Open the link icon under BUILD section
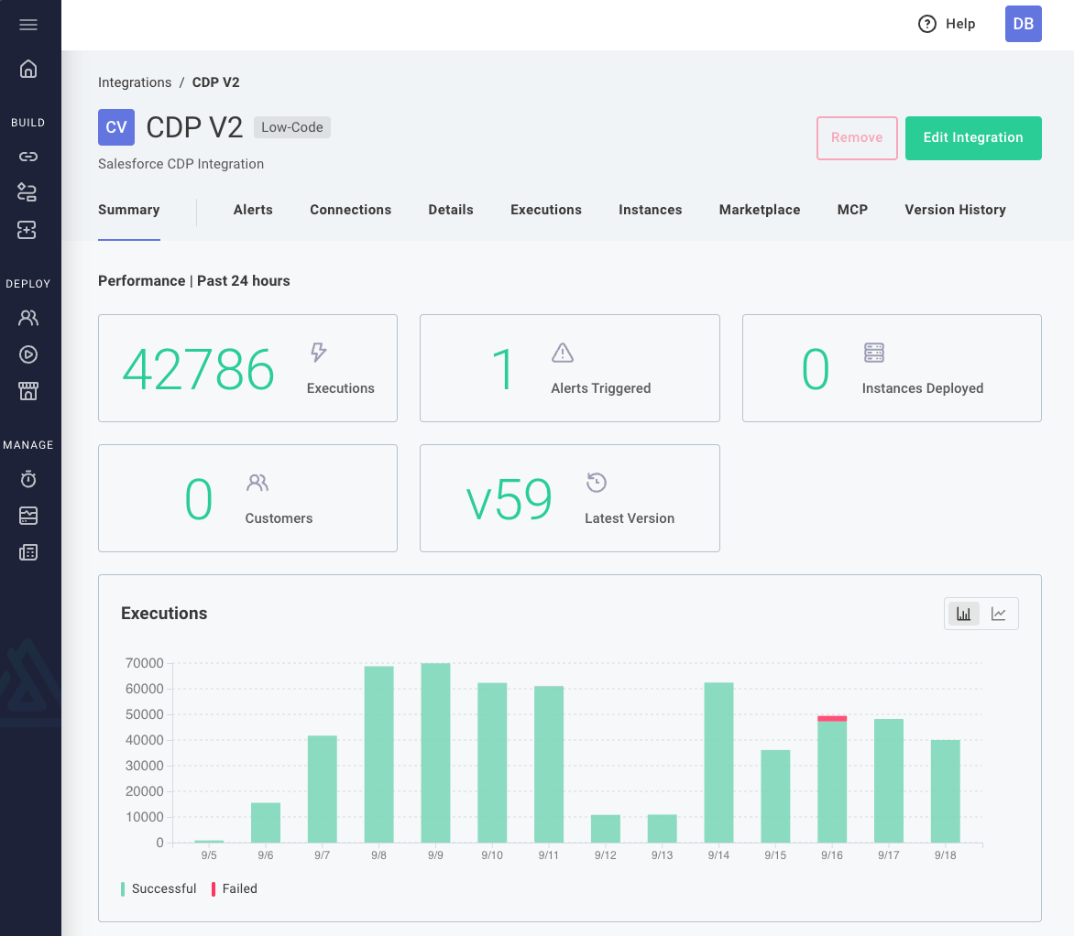This screenshot has height=936, width=1074. point(28,157)
